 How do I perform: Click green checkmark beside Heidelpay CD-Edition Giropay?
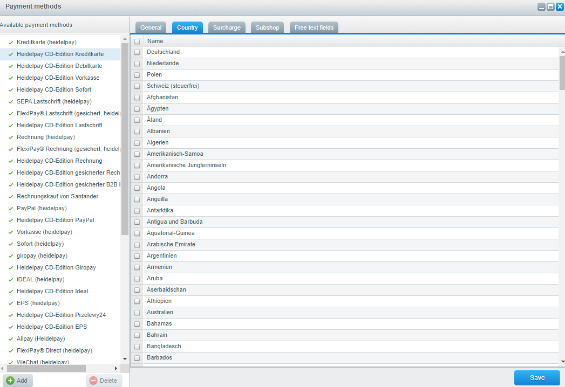[x=11, y=268]
